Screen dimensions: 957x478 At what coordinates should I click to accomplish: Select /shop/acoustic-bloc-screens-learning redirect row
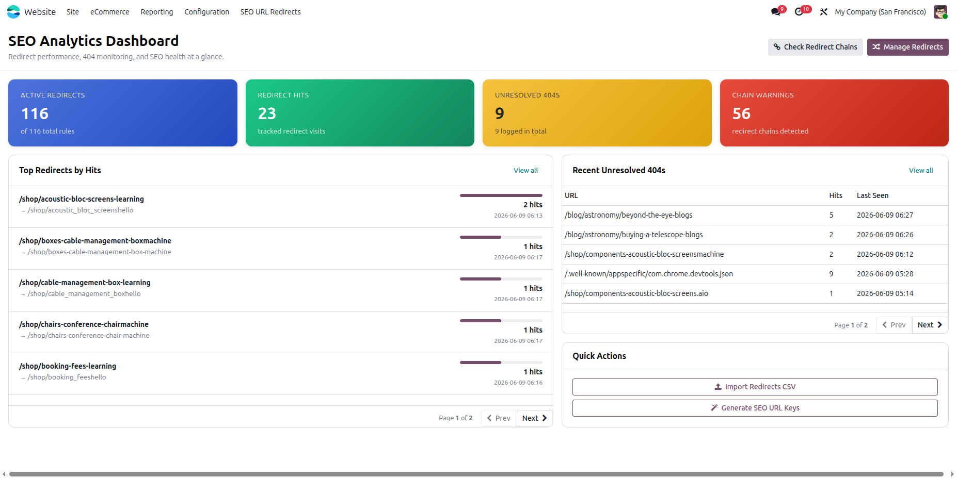(x=281, y=207)
